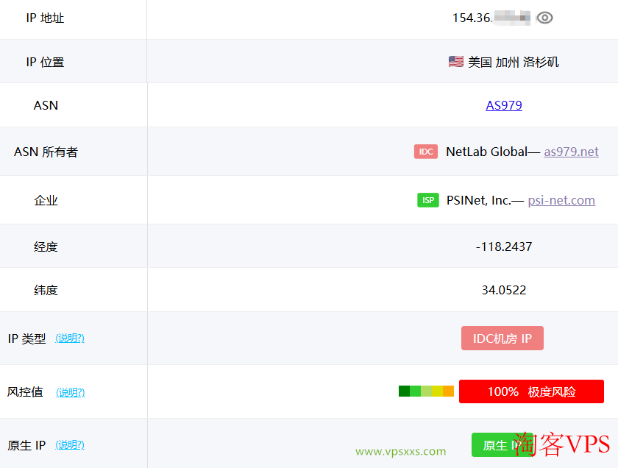Image resolution: width=618 pixels, height=468 pixels.
Task: Open the AS979 link
Action: tap(504, 105)
